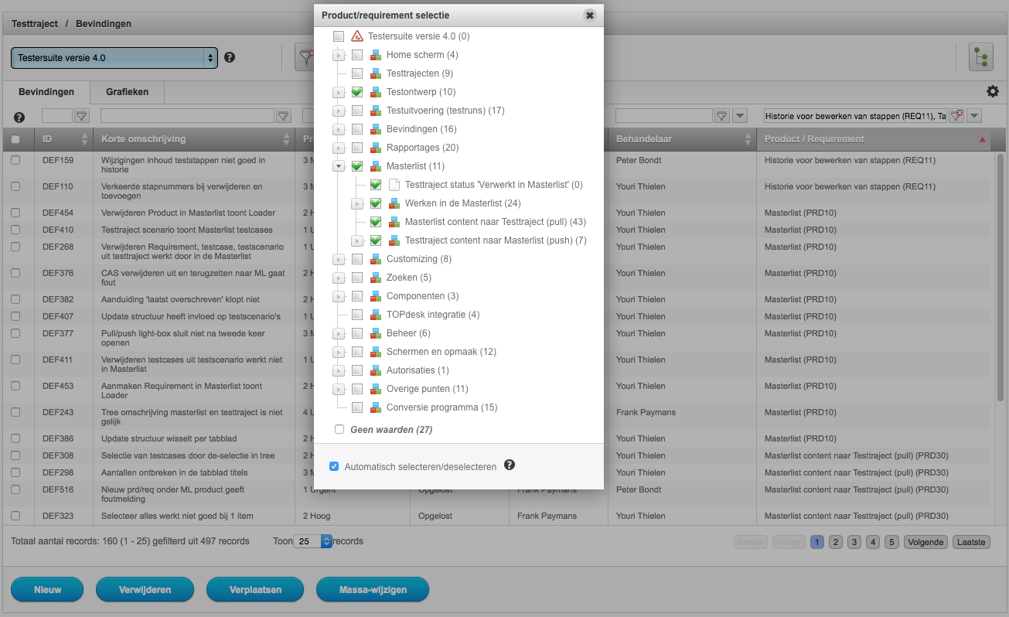The image size is (1009, 617).
Task: Click the Customizing product blocks icon
Action: (x=376, y=259)
